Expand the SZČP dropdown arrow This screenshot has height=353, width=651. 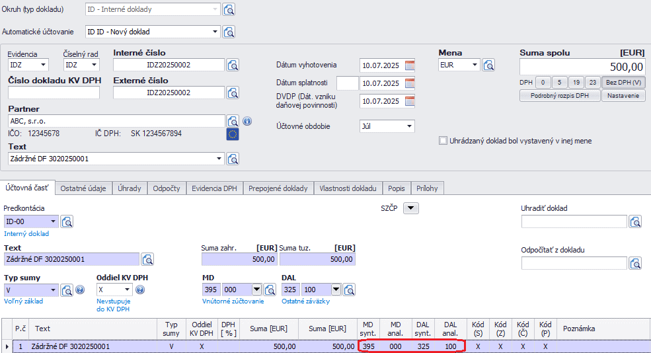pos(411,208)
